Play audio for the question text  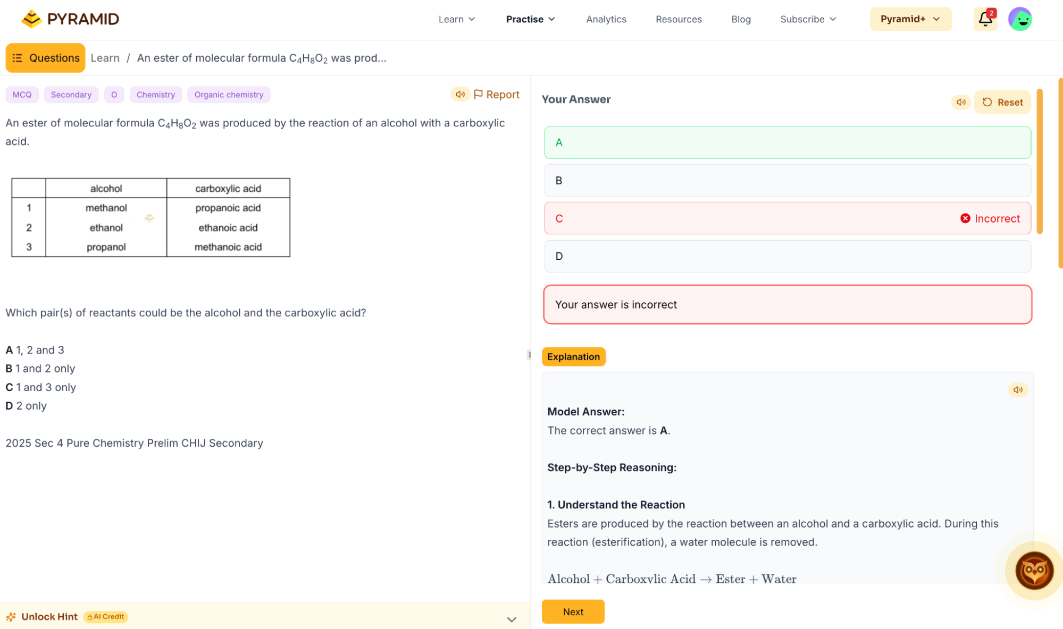tap(460, 94)
